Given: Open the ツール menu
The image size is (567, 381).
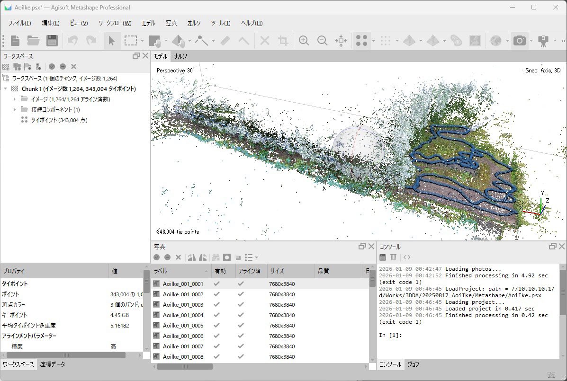Looking at the screenshot, I should coord(221,23).
